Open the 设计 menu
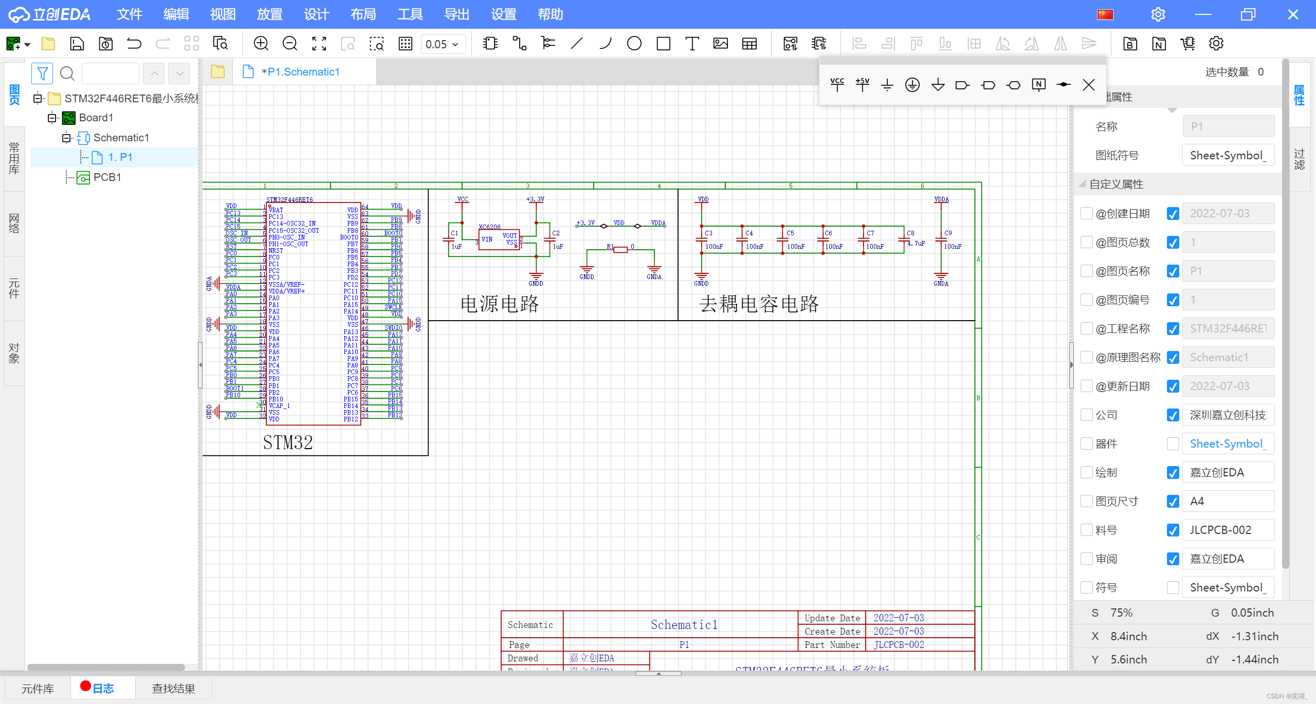Viewport: 1316px width, 704px height. (316, 14)
